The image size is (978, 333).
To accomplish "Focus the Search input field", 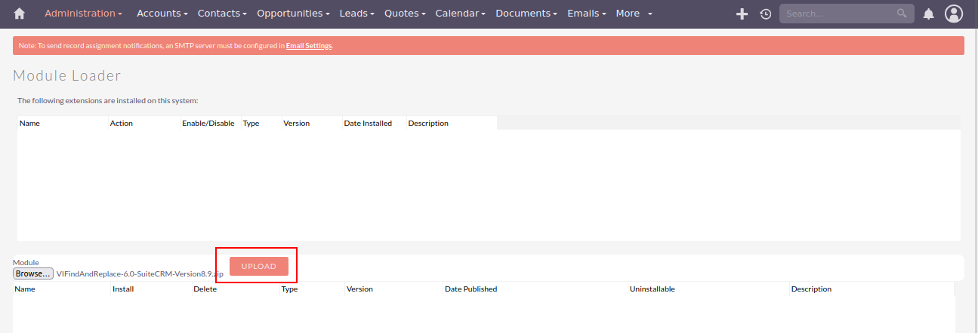I will [837, 14].
